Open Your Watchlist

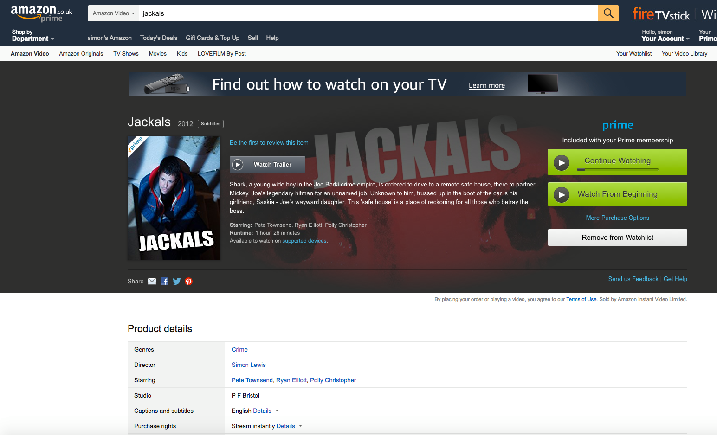pos(634,54)
